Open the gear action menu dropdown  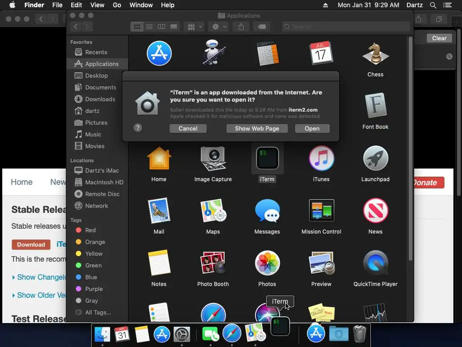[x=219, y=27]
